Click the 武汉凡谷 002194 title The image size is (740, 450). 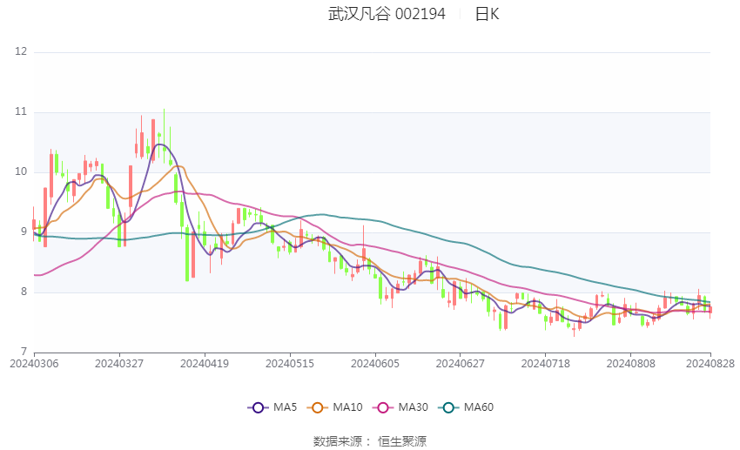click(x=387, y=14)
